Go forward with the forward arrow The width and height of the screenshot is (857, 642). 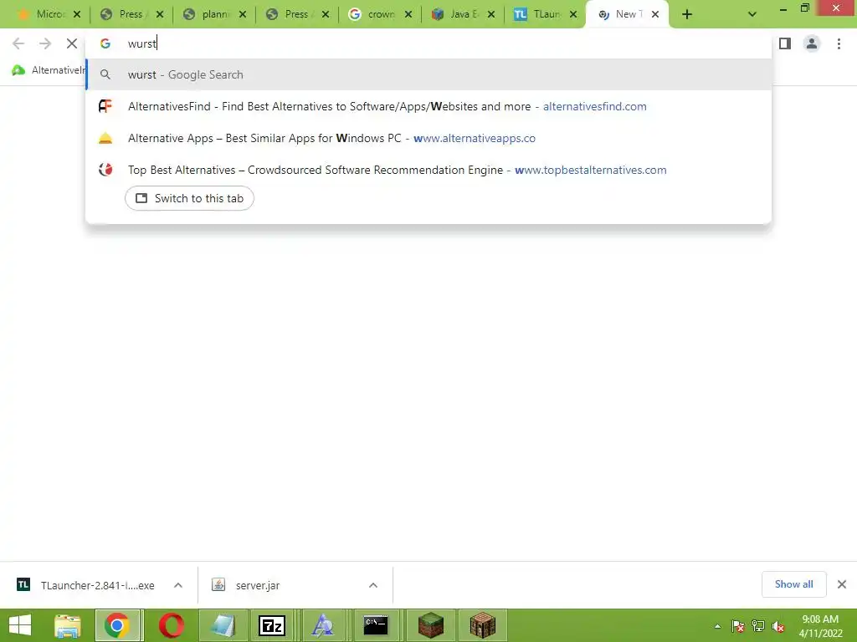(x=45, y=43)
